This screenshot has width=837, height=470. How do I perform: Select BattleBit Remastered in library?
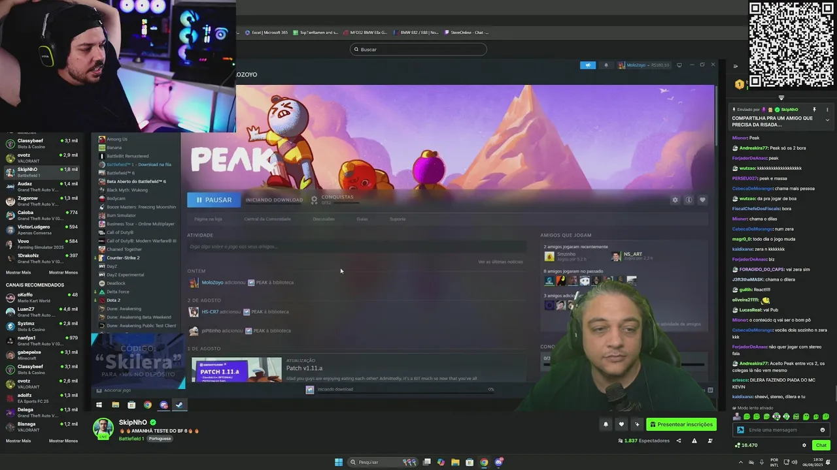click(x=128, y=156)
